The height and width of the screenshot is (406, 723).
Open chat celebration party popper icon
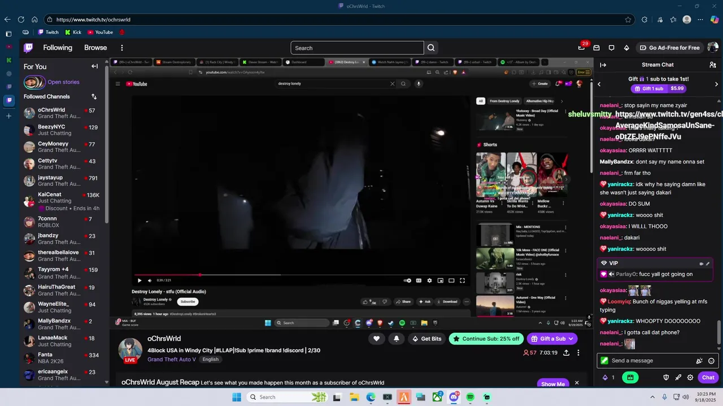[x=699, y=361]
